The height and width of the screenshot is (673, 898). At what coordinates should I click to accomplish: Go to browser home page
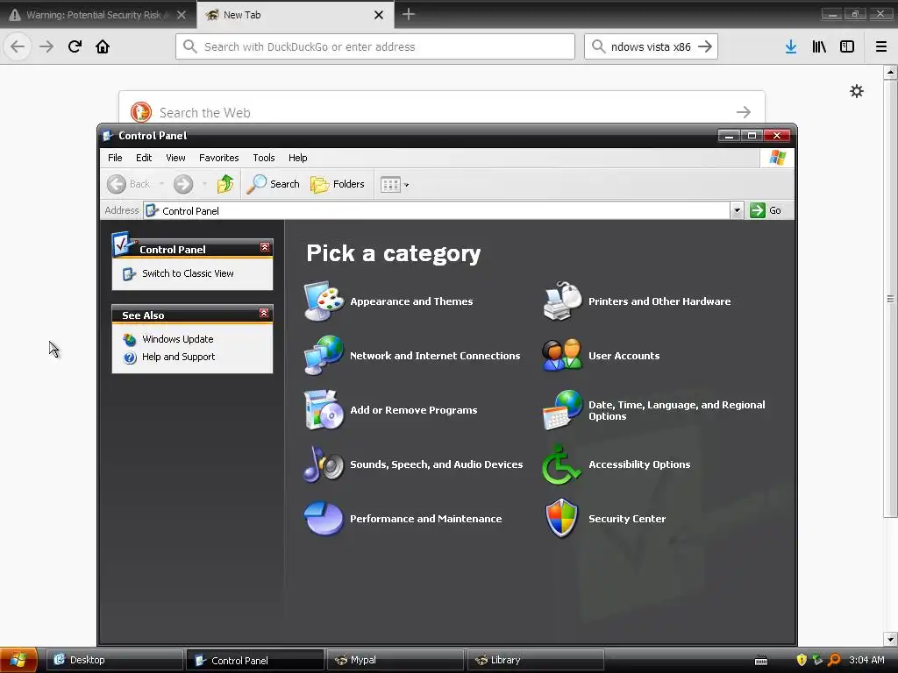click(x=103, y=46)
